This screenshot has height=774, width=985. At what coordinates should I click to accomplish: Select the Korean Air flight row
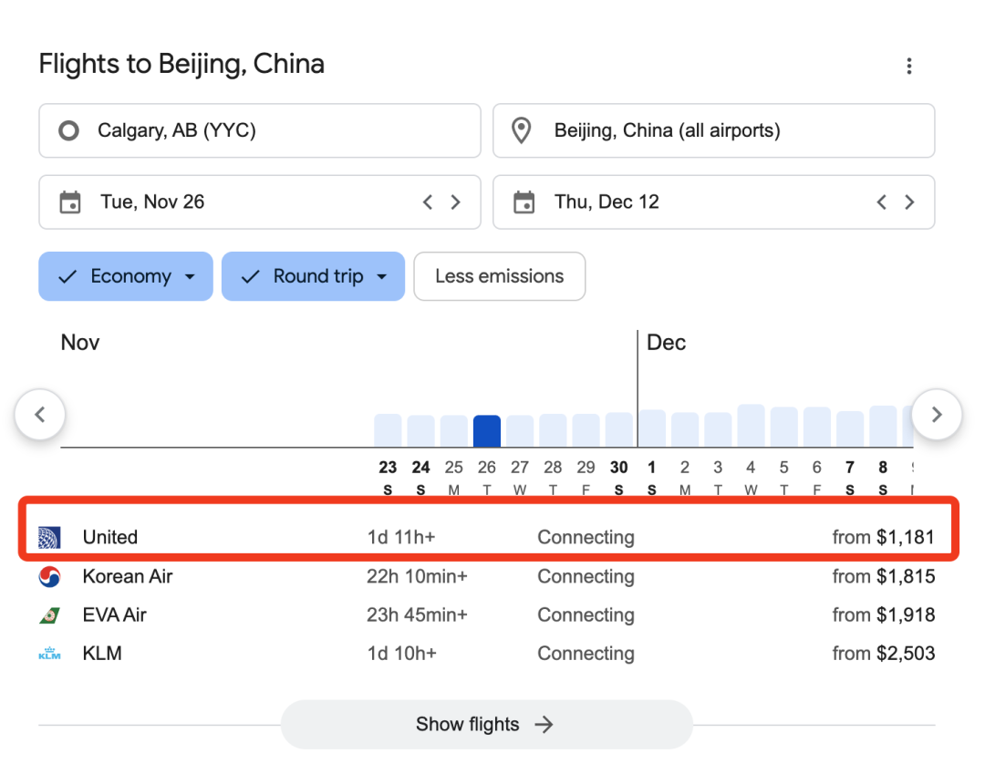point(487,576)
